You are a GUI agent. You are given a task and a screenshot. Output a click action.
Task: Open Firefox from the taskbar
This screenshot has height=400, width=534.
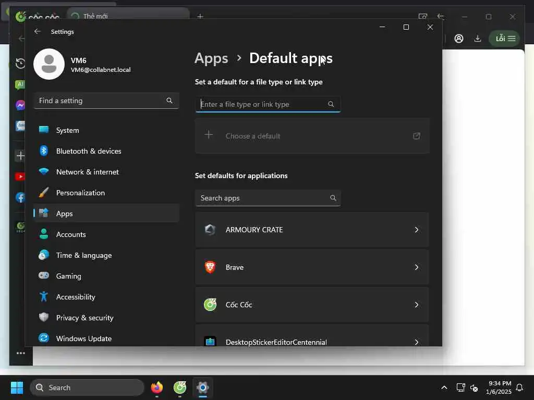tap(156, 387)
